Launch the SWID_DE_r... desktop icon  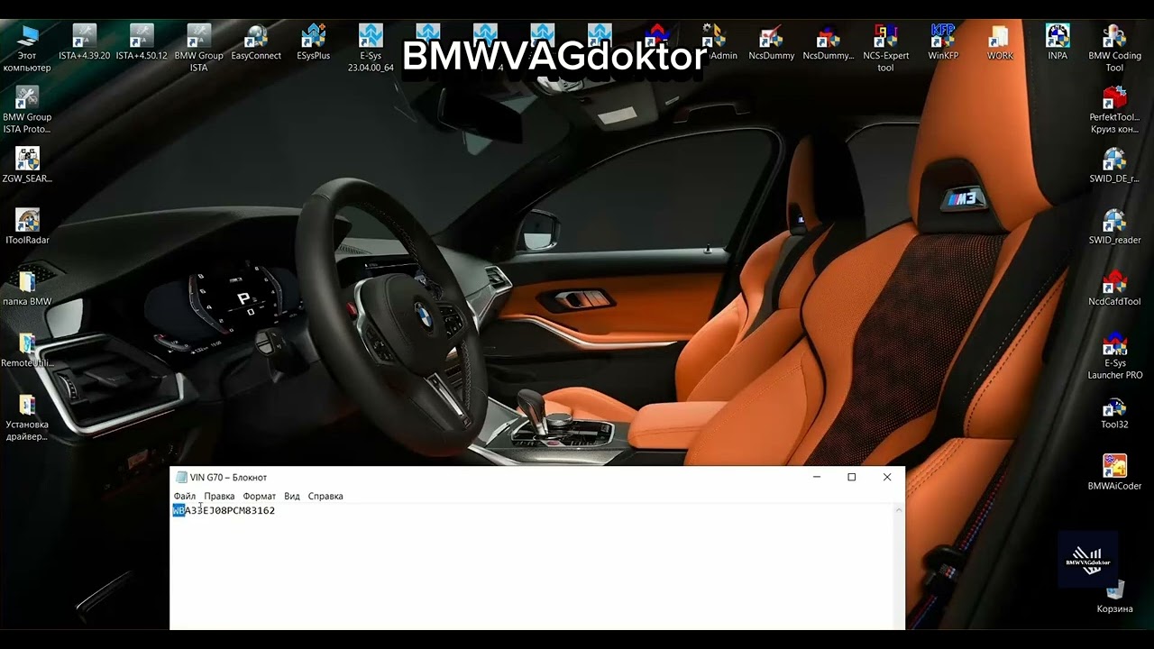click(1114, 166)
